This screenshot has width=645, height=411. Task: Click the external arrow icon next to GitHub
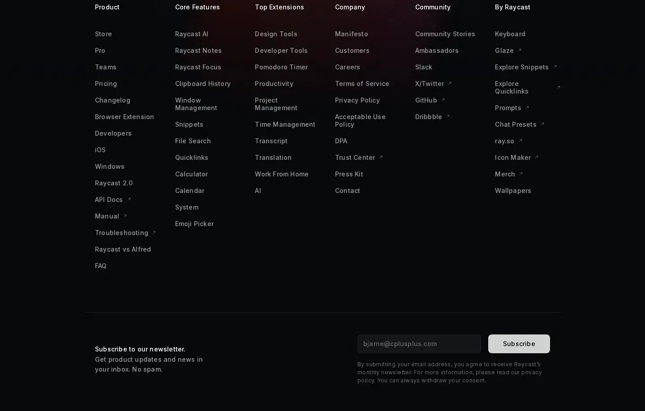[x=443, y=100]
